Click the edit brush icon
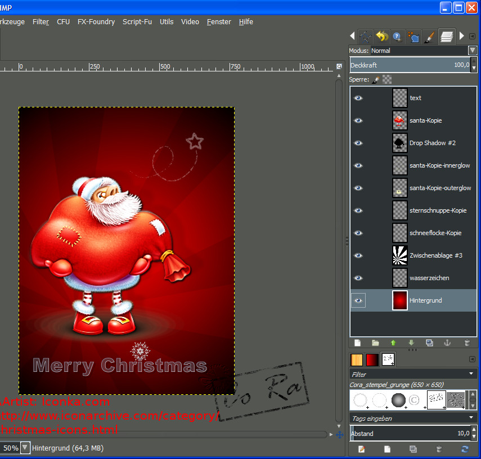This screenshot has height=459, width=481. (362, 449)
